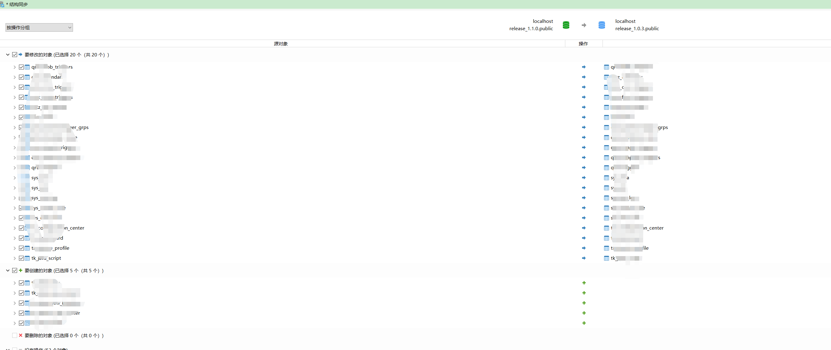This screenshot has height=350, width=831.
Task: Click the red X icon beside 要删除的对象
Action: click(x=21, y=335)
